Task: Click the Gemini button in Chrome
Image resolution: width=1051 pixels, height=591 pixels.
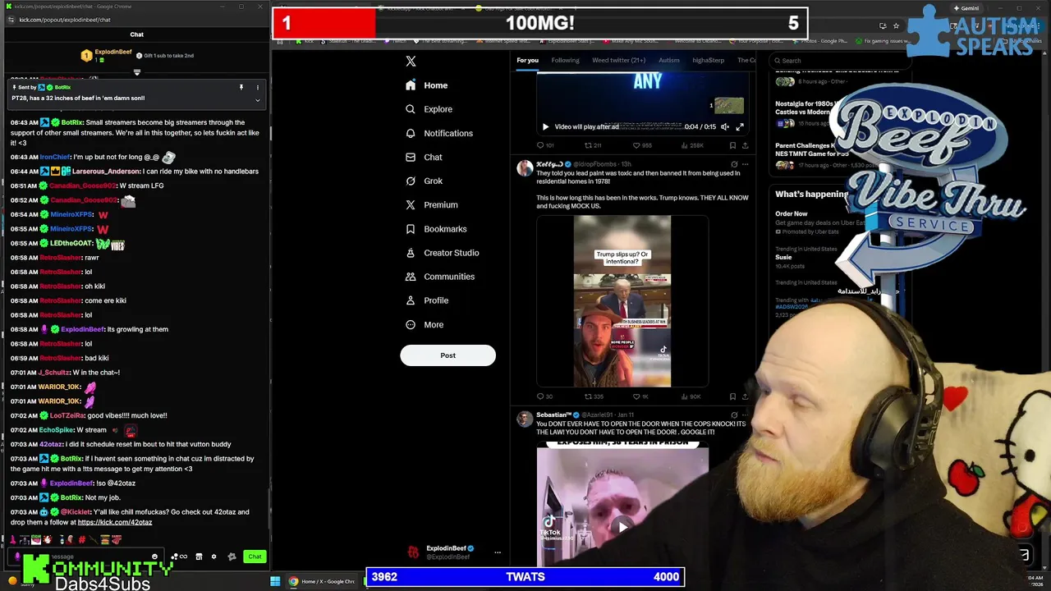Action: [966, 8]
